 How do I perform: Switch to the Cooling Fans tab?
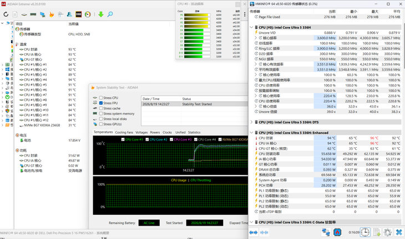pyautogui.click(x=124, y=132)
